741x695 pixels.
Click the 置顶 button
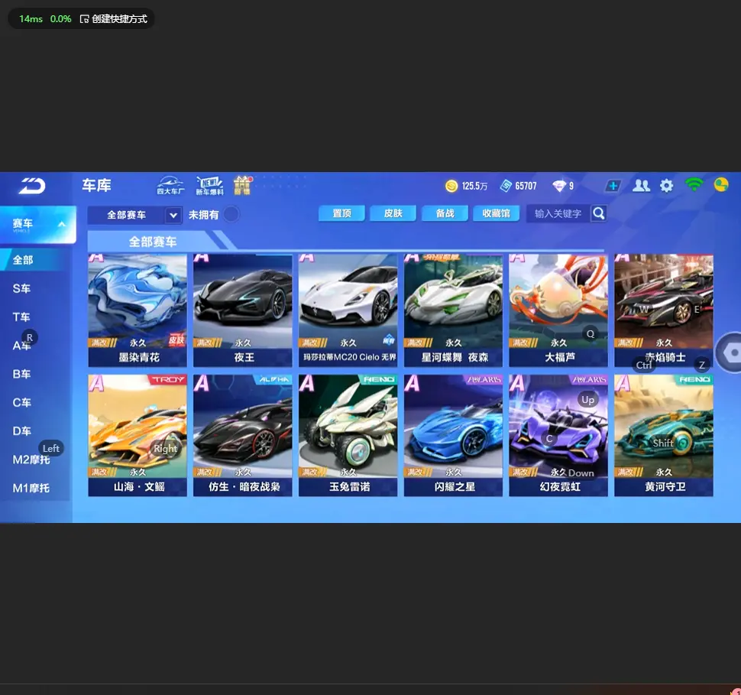point(341,213)
